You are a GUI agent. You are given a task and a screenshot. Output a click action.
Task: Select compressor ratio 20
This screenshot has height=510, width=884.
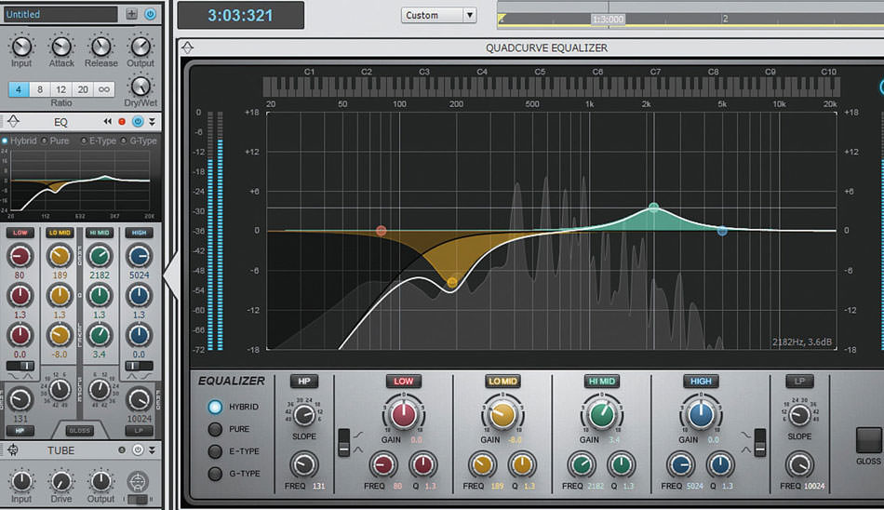point(83,89)
